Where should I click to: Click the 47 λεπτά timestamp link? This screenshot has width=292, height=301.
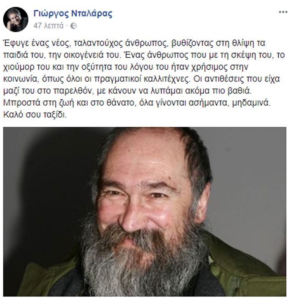point(49,25)
